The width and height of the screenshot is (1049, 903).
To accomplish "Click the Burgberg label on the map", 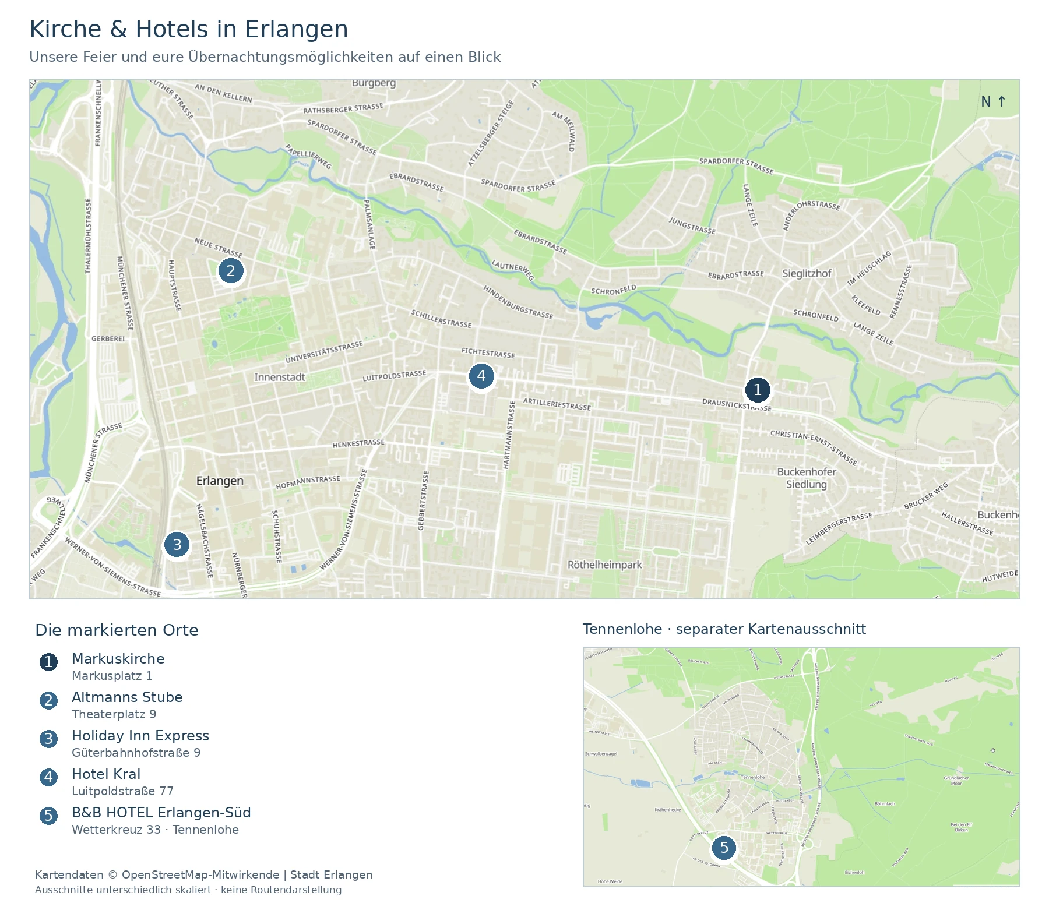I will coord(374,83).
